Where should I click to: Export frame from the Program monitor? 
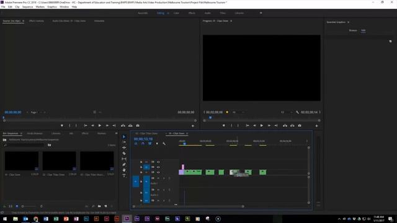[x=300, y=125]
